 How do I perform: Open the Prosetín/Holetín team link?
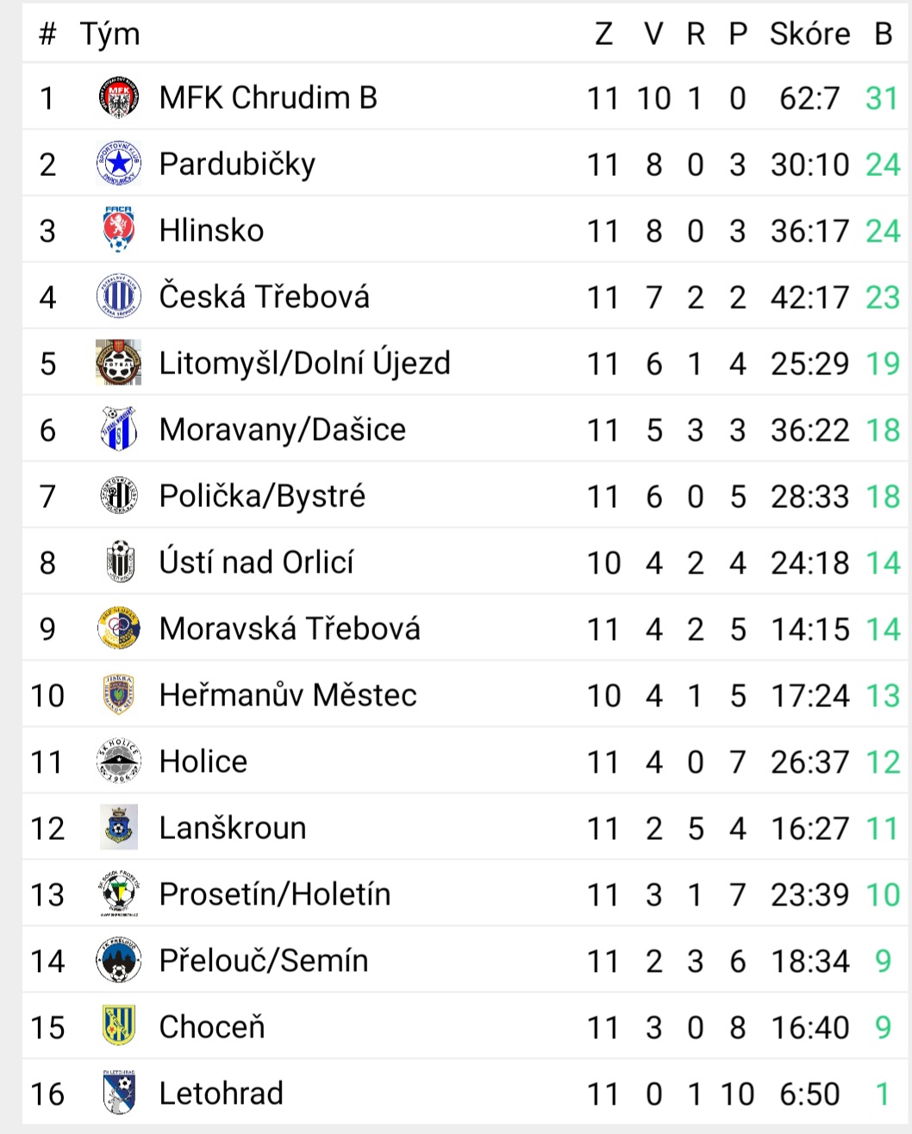275,894
